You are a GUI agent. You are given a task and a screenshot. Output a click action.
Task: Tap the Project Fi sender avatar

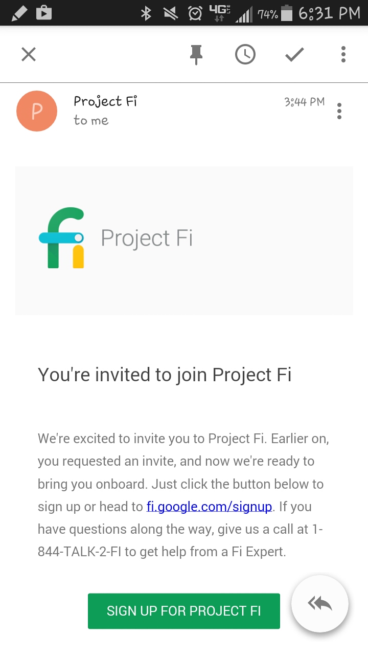point(37,111)
